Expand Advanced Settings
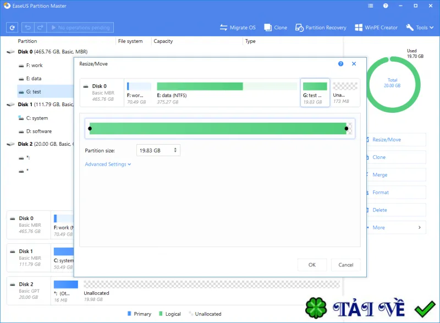The image size is (440, 323). (108, 164)
